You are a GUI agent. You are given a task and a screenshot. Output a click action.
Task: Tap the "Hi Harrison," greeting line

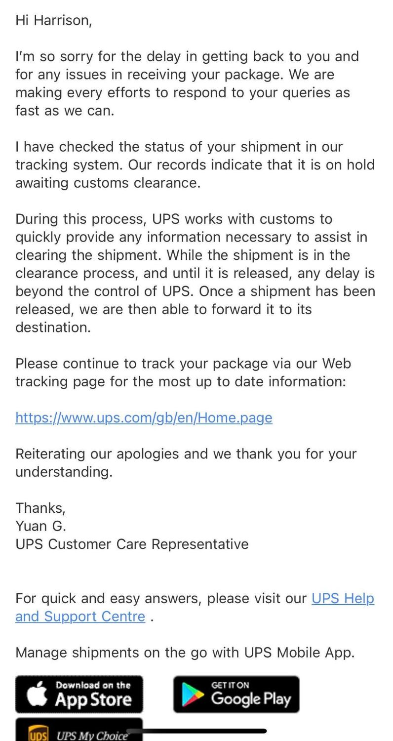(x=53, y=20)
